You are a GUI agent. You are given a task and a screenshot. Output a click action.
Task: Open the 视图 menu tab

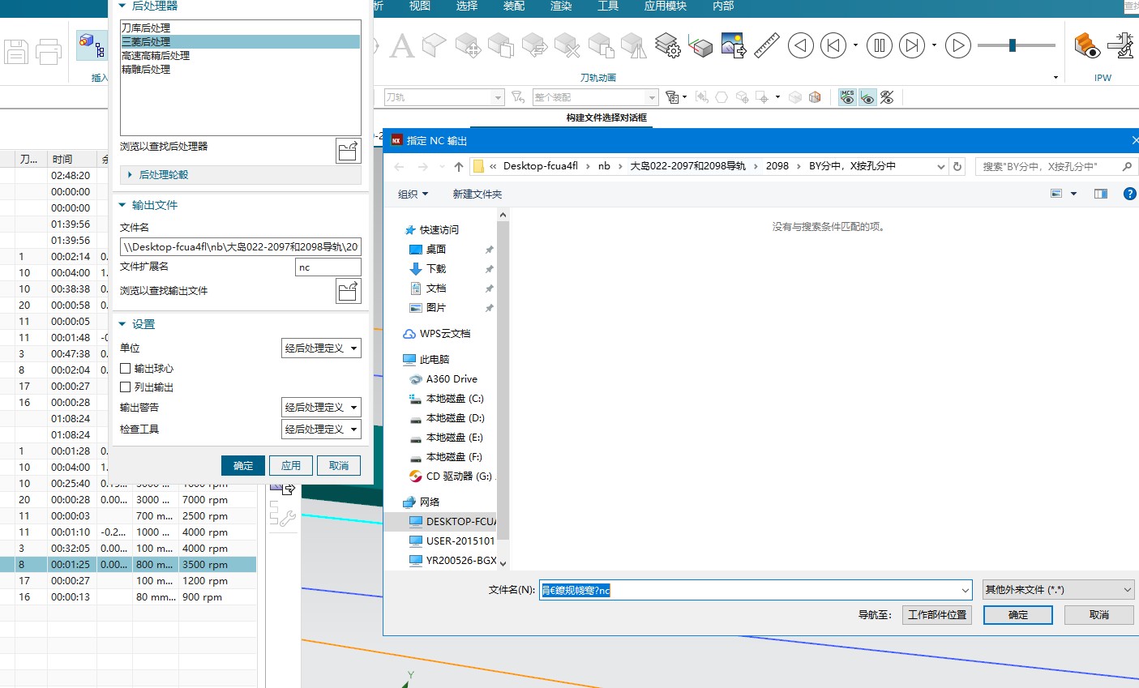(420, 6)
